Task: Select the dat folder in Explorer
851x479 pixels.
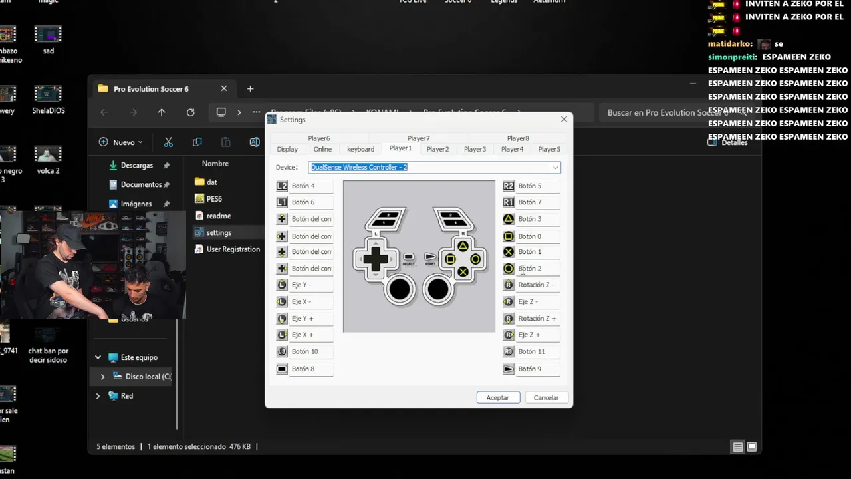Action: pyautogui.click(x=206, y=182)
